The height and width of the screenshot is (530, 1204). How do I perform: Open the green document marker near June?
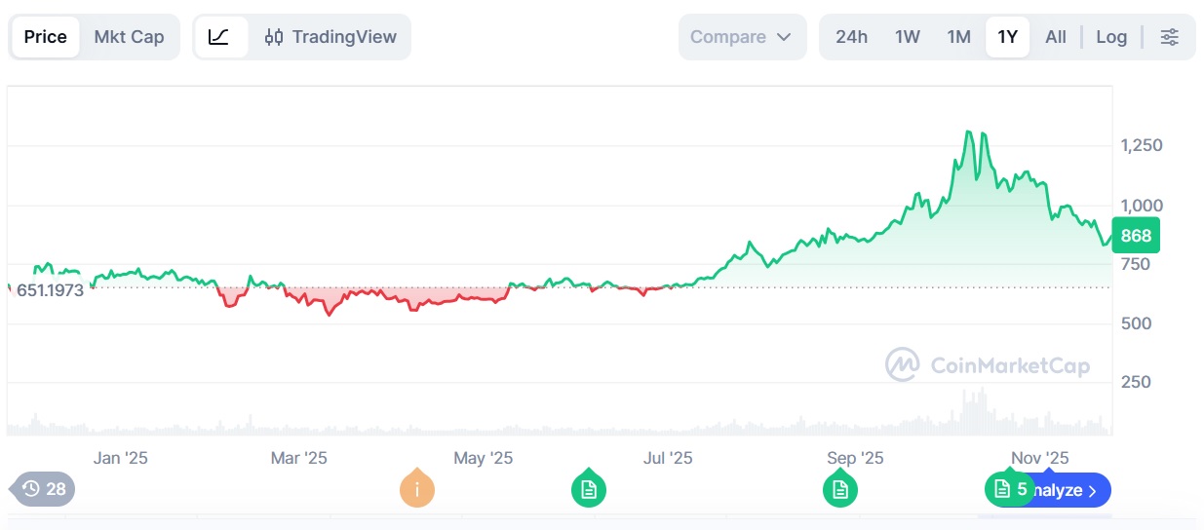point(589,489)
